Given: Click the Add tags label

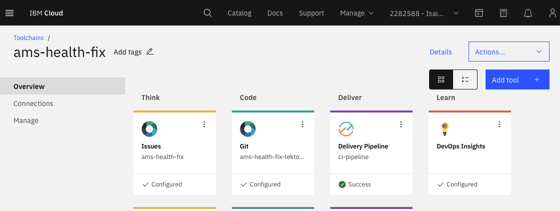Looking at the screenshot, I should [127, 52].
